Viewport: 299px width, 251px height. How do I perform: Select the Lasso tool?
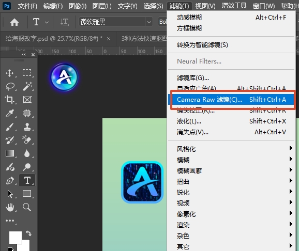pyautogui.click(x=10, y=86)
